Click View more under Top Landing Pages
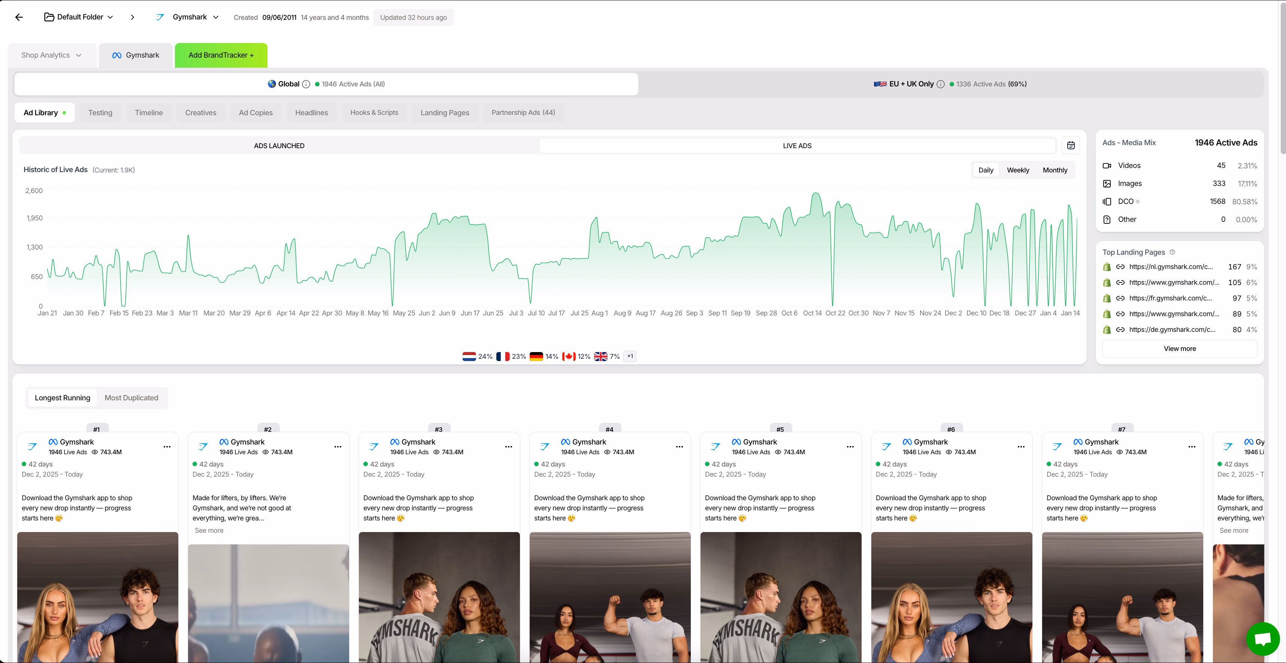 click(1180, 348)
